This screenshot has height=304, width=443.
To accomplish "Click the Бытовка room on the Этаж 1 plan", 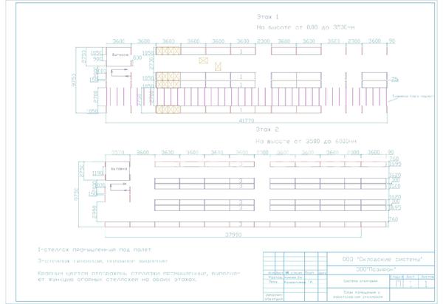I will point(120,56).
